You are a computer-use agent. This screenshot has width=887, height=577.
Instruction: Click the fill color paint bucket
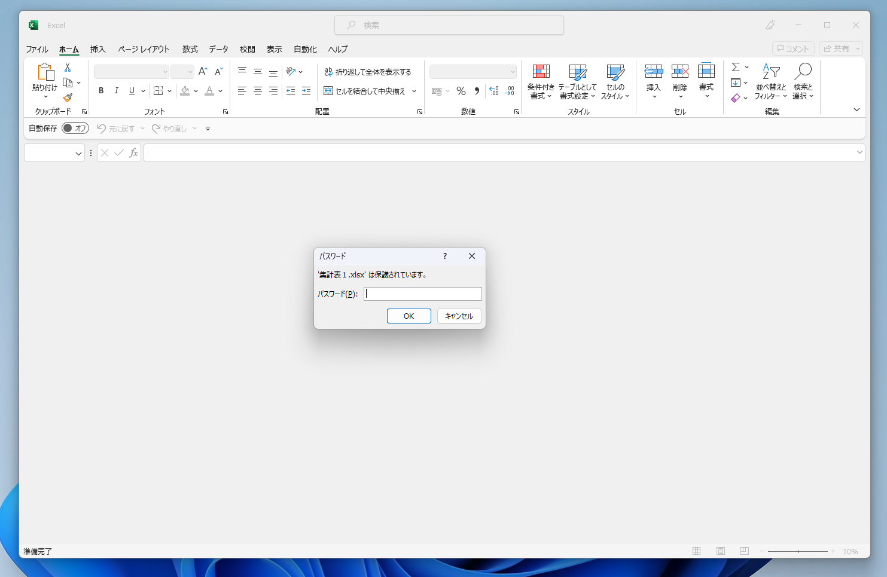(x=185, y=91)
